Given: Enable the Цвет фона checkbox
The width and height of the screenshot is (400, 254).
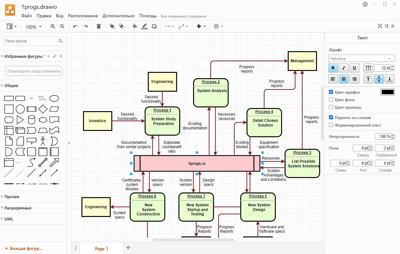Looking at the screenshot, I should click(331, 100).
